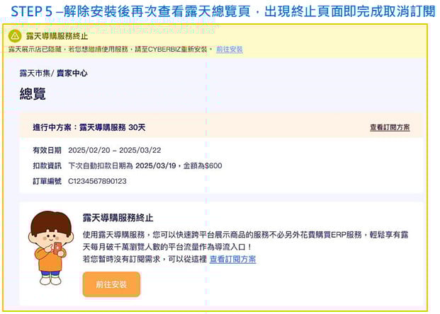
Task: Click the 露天導購服務終止 card heading
Action: click(x=118, y=218)
